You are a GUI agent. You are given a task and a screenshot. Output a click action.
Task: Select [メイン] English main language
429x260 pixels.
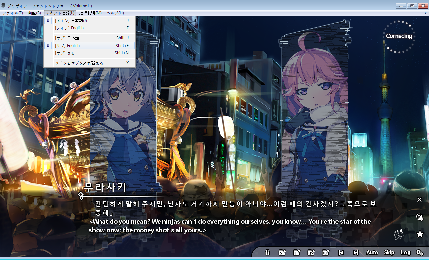[89, 28]
